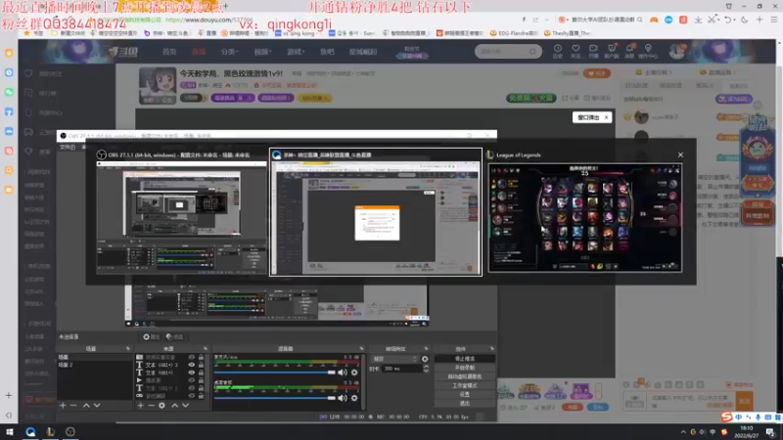Adjust the microphone volume slider in the OBS mixer

point(275,373)
